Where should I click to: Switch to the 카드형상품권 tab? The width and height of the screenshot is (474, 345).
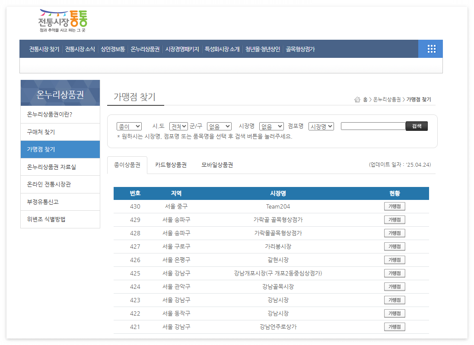(171, 165)
